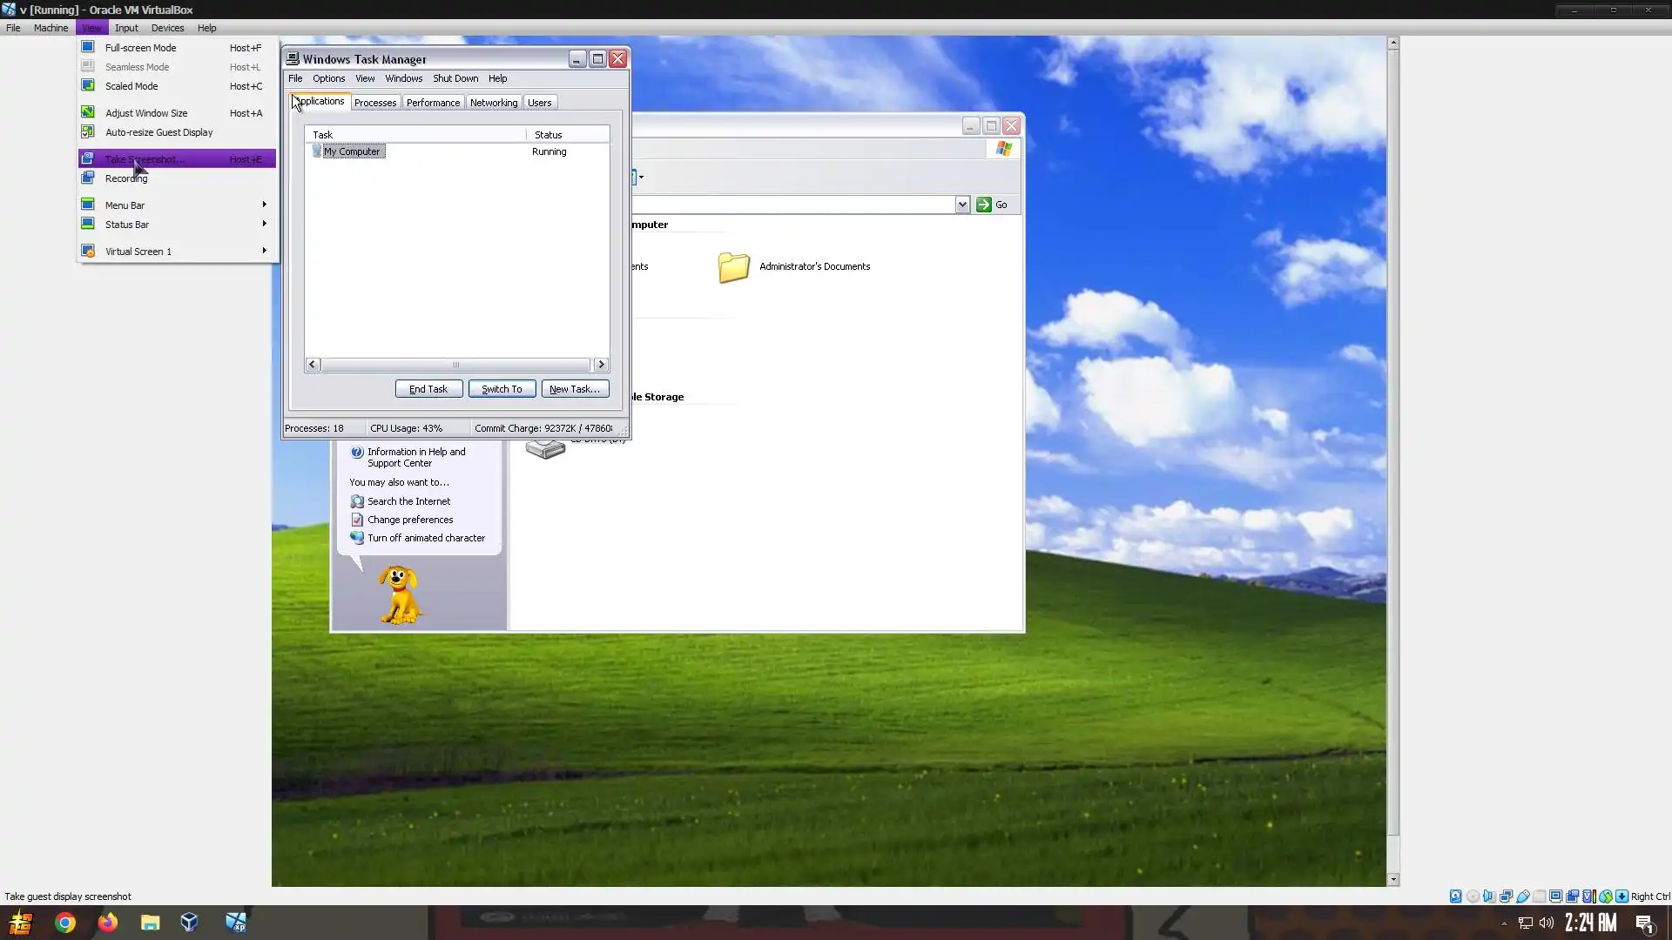Viewport: 1672px width, 940px height.
Task: Click the audio status bar indicator
Action: tap(1489, 896)
